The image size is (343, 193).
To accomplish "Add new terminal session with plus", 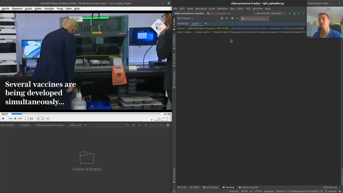I will point(206,24).
